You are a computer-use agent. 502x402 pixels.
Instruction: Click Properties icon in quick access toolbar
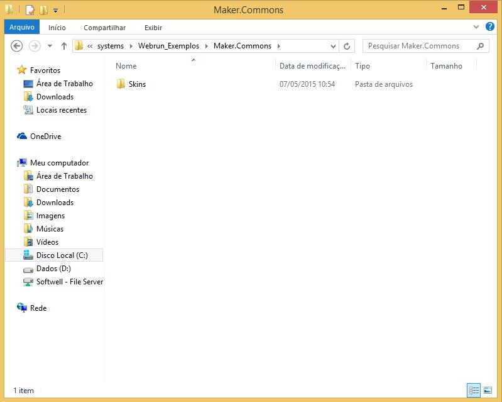click(30, 10)
